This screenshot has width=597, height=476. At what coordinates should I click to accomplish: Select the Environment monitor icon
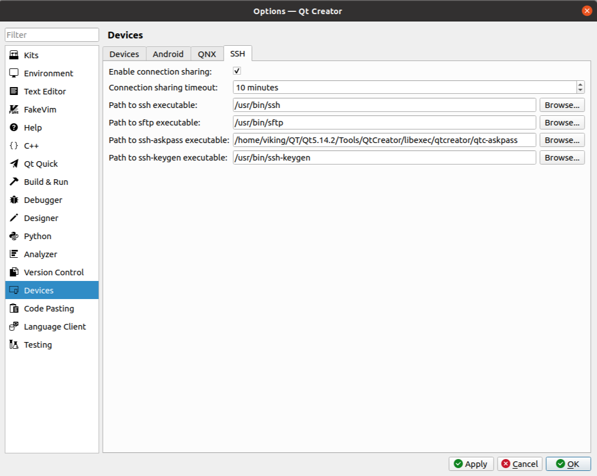pos(14,73)
